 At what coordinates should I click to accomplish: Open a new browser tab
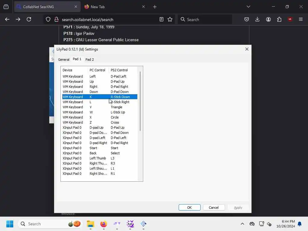(155, 7)
